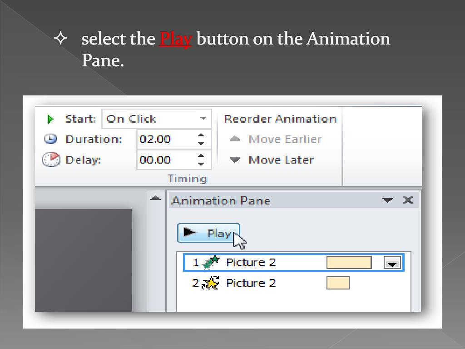465x349 pixels.
Task: Click Move Earlier
Action: click(x=285, y=139)
